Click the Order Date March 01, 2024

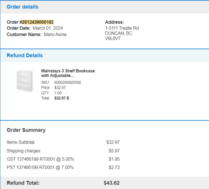(48, 28)
